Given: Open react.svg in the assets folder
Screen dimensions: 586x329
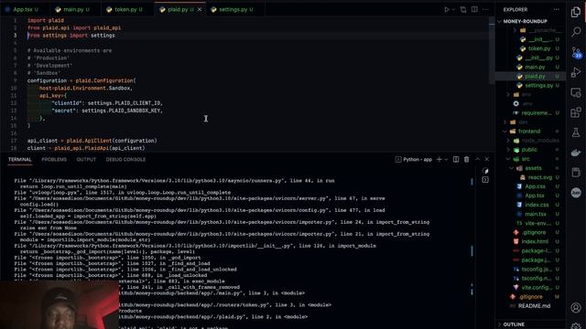Looking at the screenshot, I should 538,177.
